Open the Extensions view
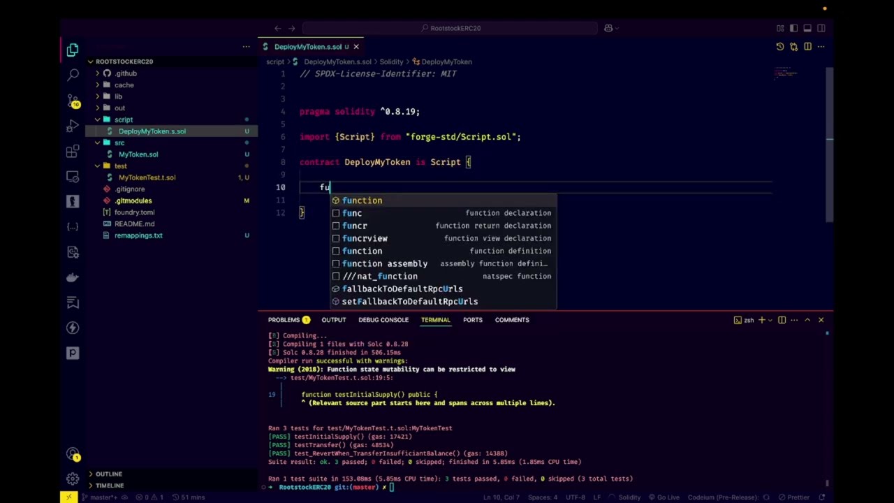Viewport: 894px width, 503px height. [x=73, y=151]
